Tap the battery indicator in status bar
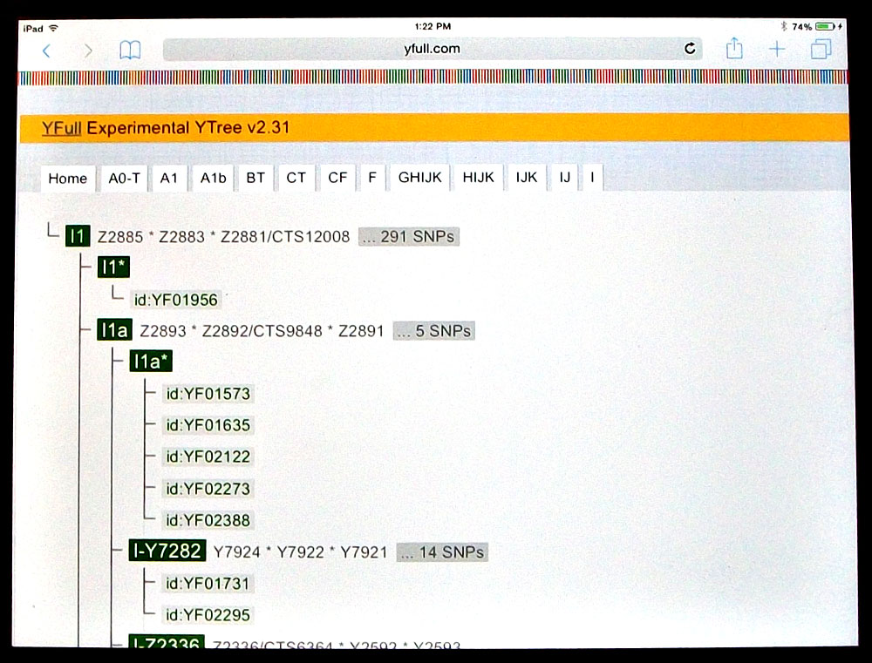This screenshot has width=872, height=663. (825, 27)
